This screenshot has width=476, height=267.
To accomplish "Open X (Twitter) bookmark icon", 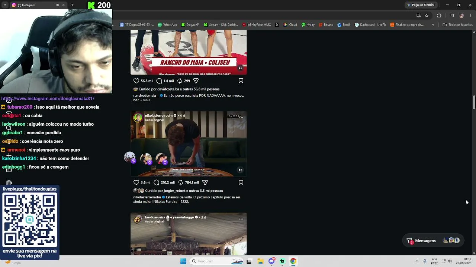I will click(x=277, y=25).
